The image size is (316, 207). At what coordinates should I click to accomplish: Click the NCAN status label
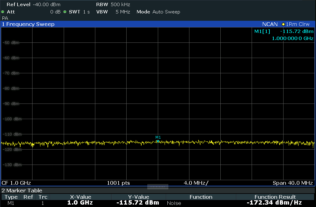[270, 24]
